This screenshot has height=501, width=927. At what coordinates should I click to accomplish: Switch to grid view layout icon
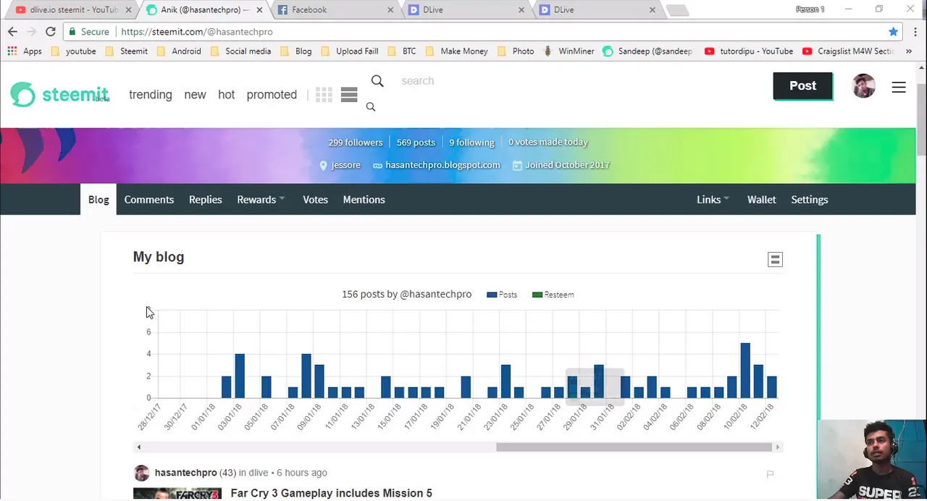pos(324,95)
